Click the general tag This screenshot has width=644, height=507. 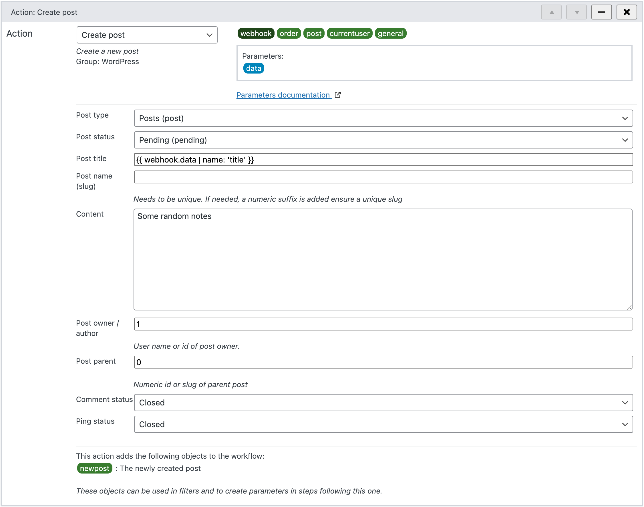click(390, 33)
